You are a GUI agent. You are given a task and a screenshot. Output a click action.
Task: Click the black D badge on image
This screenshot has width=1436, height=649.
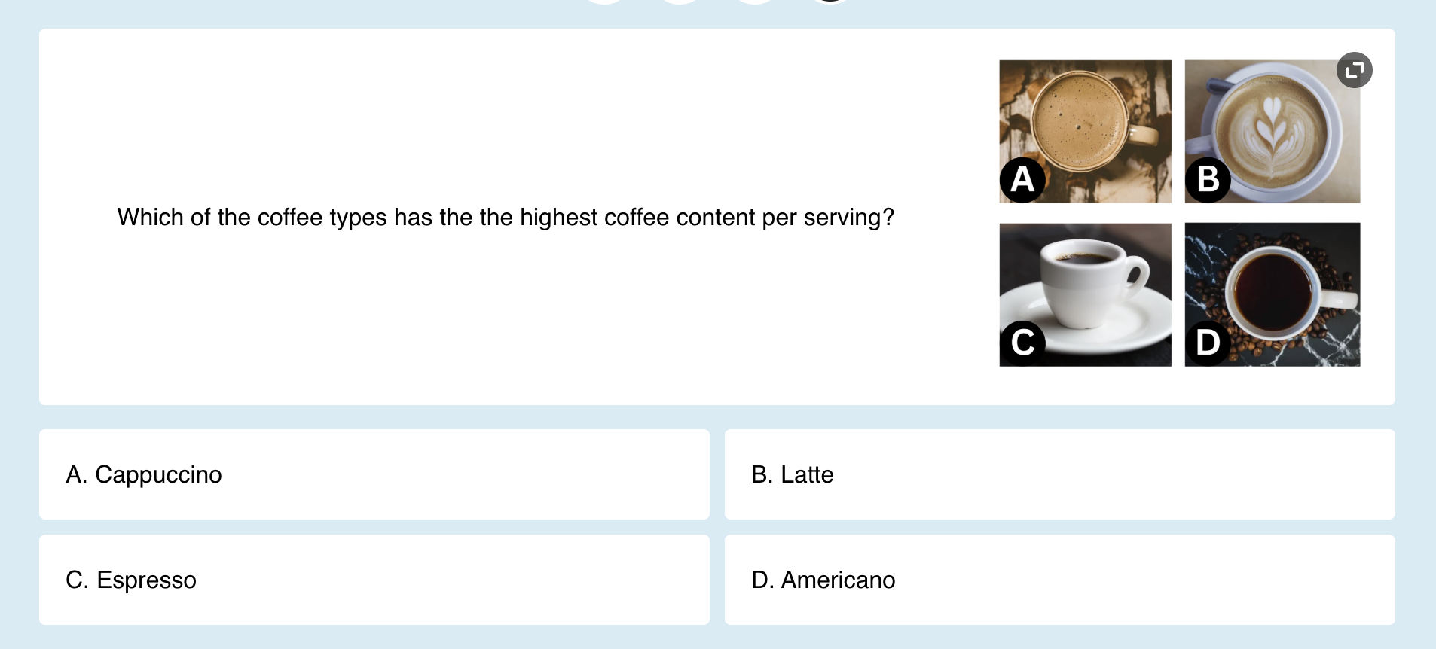coord(1208,343)
